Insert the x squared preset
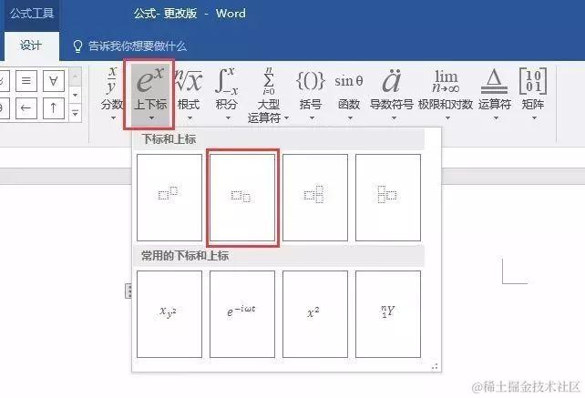Viewport: 585px width, 398px height. (315, 314)
